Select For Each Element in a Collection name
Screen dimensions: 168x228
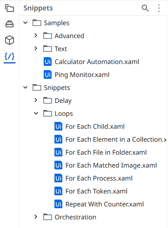[x=116, y=140]
